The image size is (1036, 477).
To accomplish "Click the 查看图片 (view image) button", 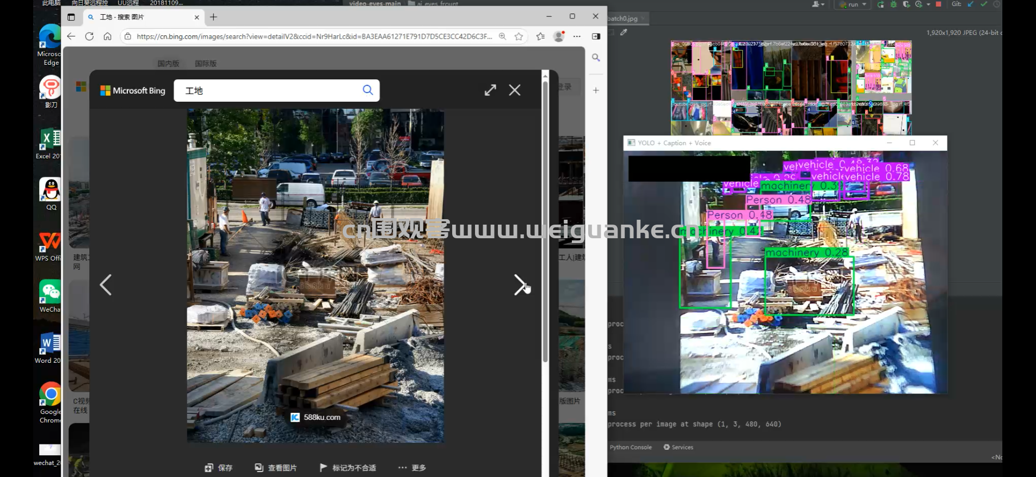I will [x=276, y=468].
